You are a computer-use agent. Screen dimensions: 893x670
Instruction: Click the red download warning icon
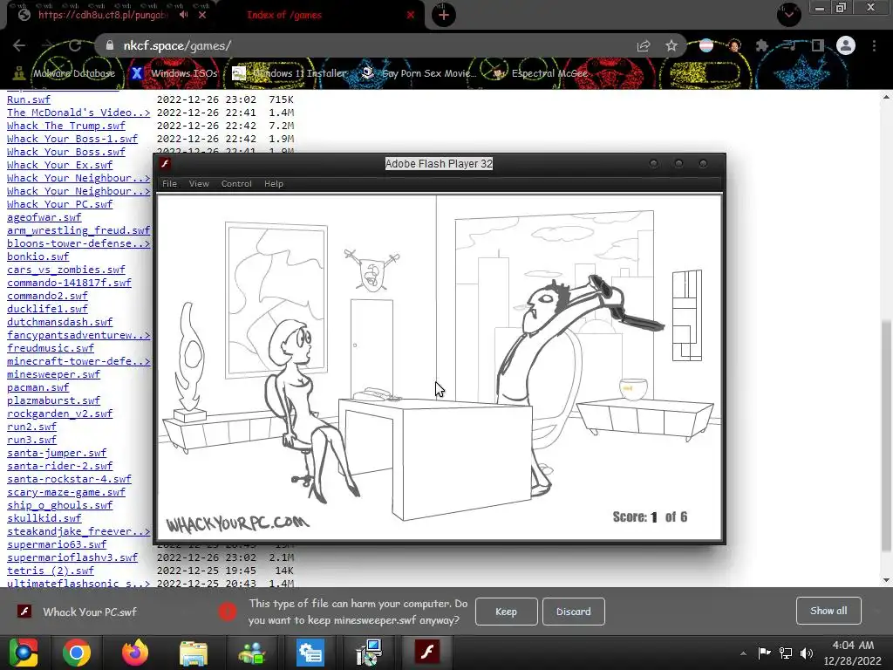click(x=227, y=612)
